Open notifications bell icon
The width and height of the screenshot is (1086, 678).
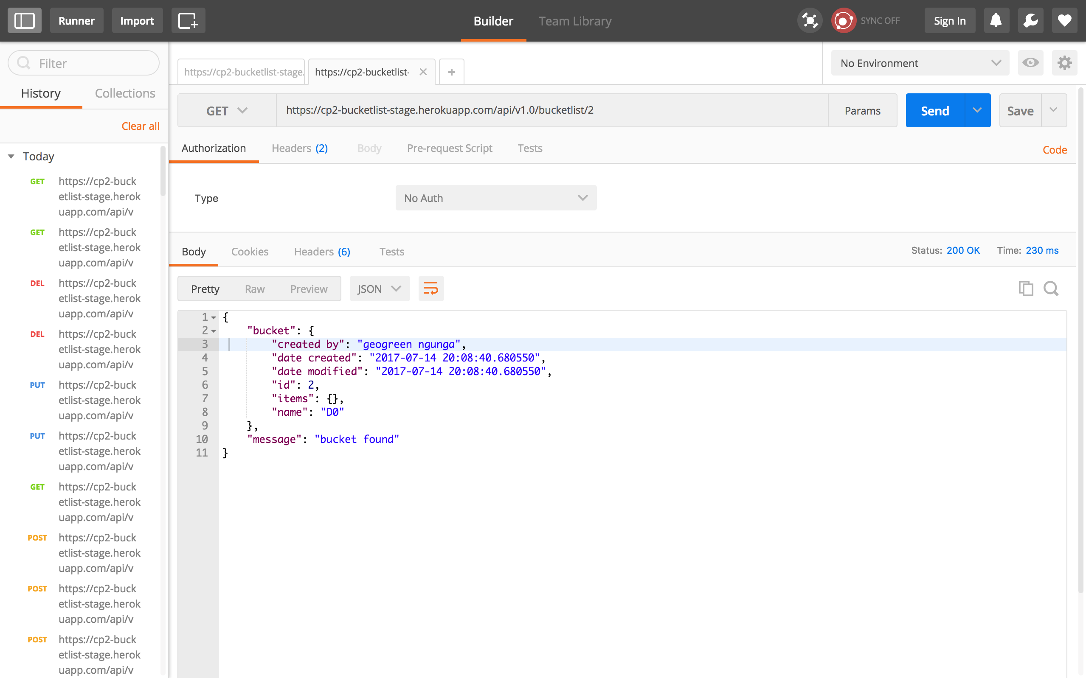tap(996, 21)
